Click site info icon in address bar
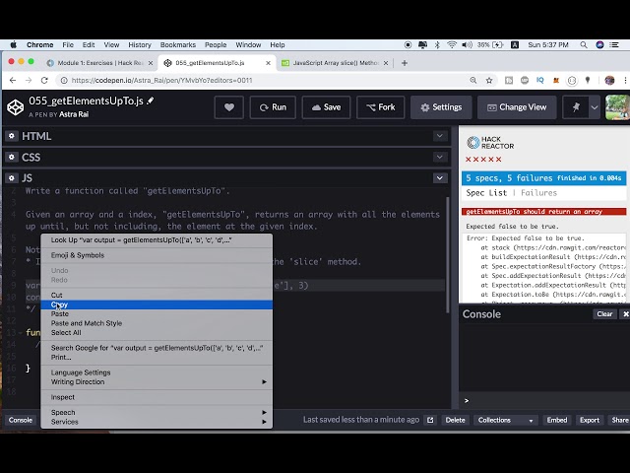Image resolution: width=630 pixels, height=473 pixels. click(x=64, y=81)
